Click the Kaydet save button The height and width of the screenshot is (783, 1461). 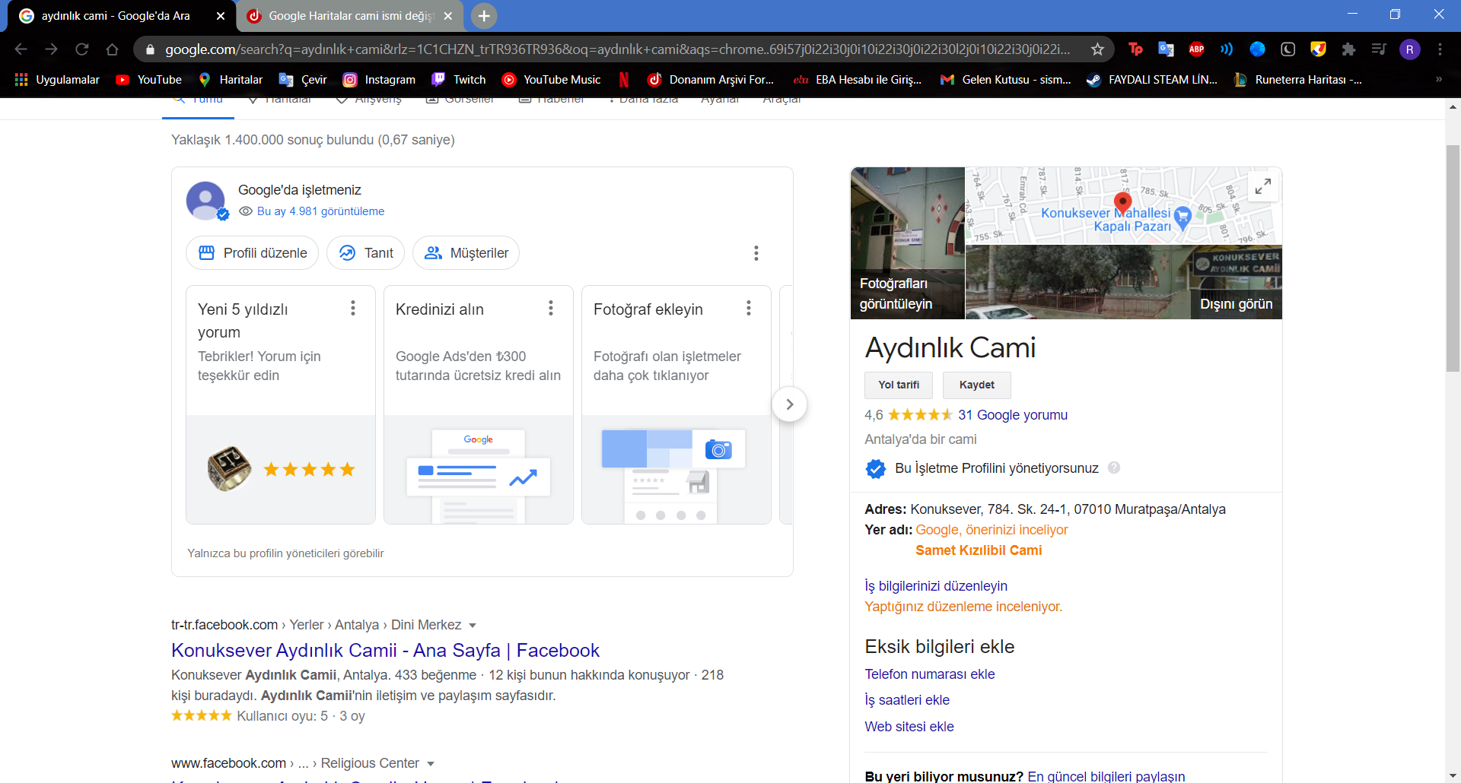click(977, 385)
